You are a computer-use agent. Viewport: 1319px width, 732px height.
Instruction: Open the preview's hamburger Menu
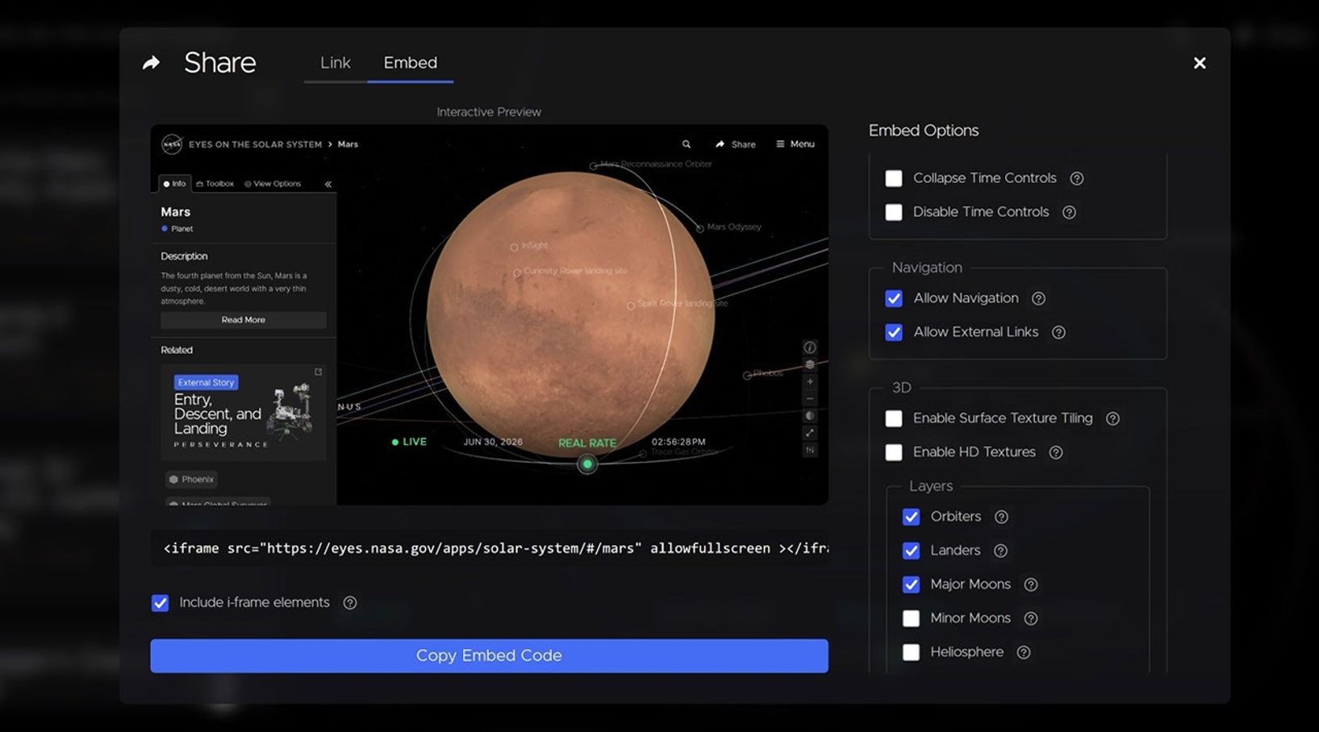pos(795,144)
